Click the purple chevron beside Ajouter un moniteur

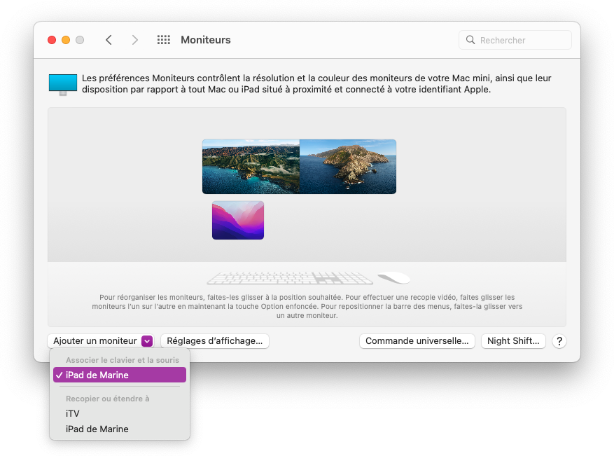[x=147, y=341]
